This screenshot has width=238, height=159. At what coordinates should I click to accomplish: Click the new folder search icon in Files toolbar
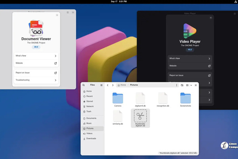[182, 85]
